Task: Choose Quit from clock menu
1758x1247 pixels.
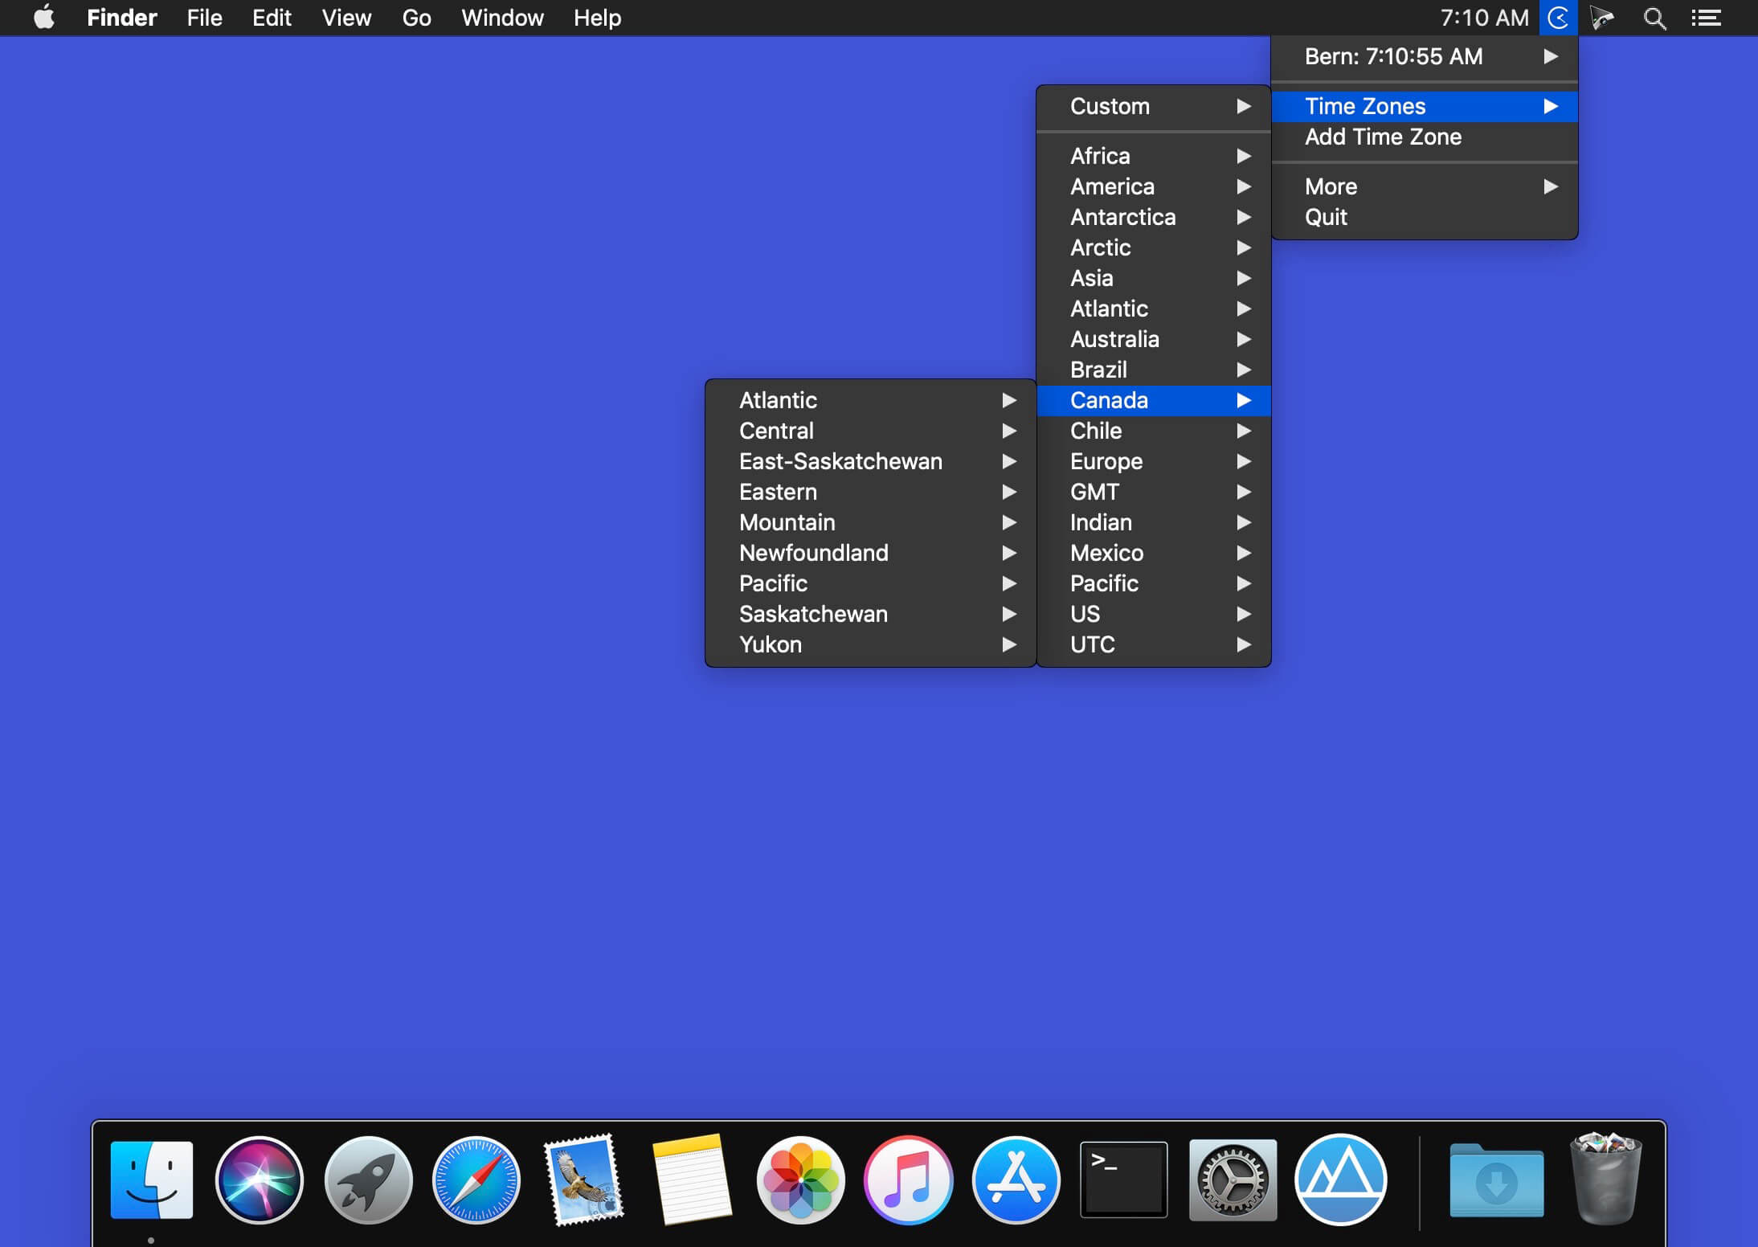Action: pyautogui.click(x=1326, y=217)
